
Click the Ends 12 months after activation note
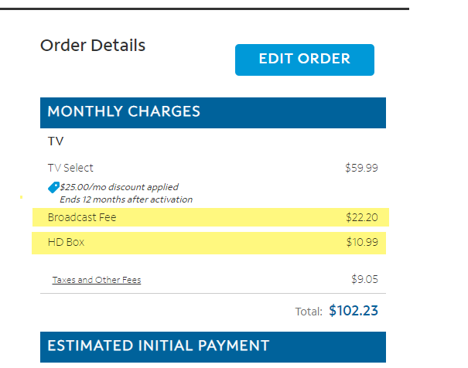[126, 199]
